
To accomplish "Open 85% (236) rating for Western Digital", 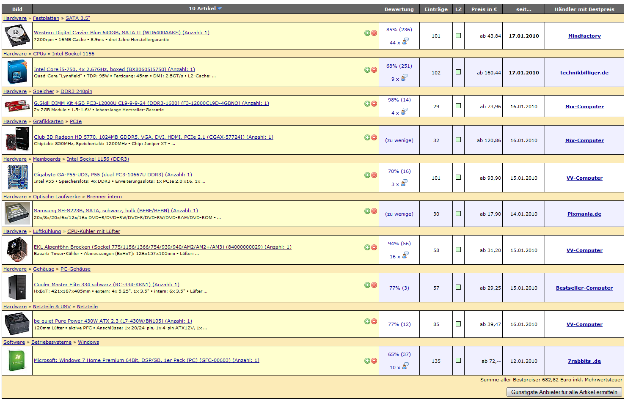I will click(399, 30).
